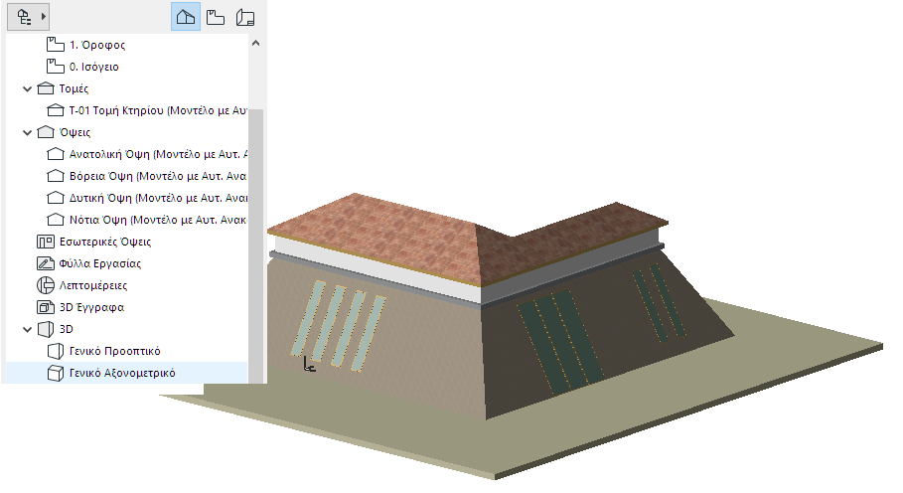Open Γενικό Προοπτικό perspective view
The width and height of the screenshot is (903, 493).
coord(114,351)
